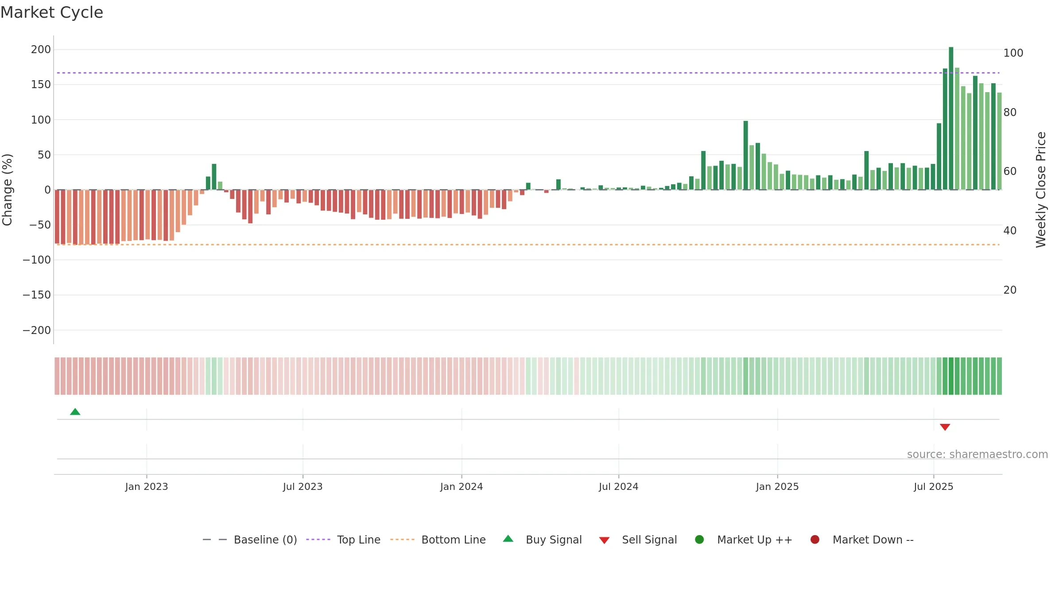Click the green Market Up legend dot

699,539
